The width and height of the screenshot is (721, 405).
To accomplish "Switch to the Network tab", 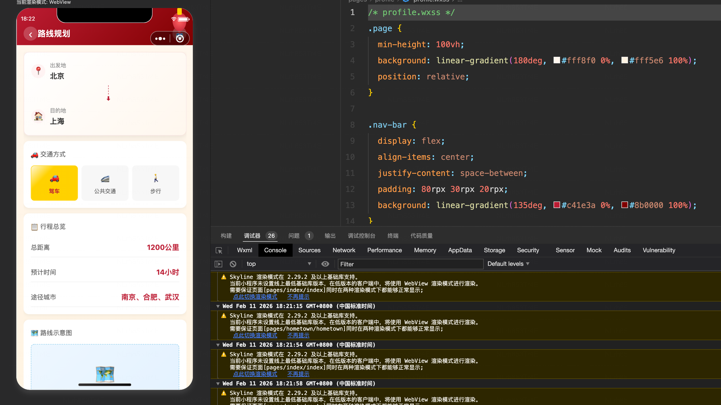I will [344, 250].
